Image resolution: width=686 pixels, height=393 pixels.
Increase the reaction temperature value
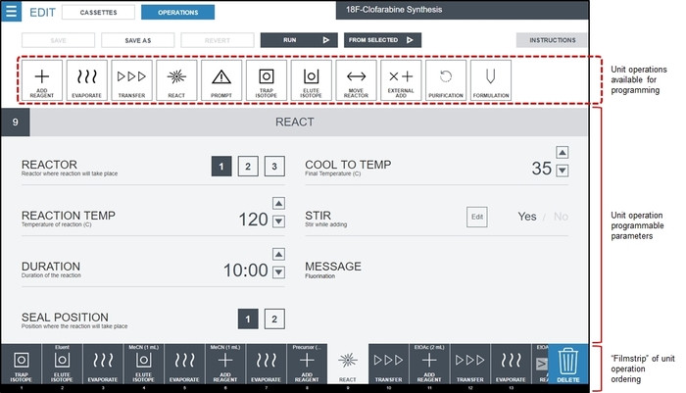point(278,204)
